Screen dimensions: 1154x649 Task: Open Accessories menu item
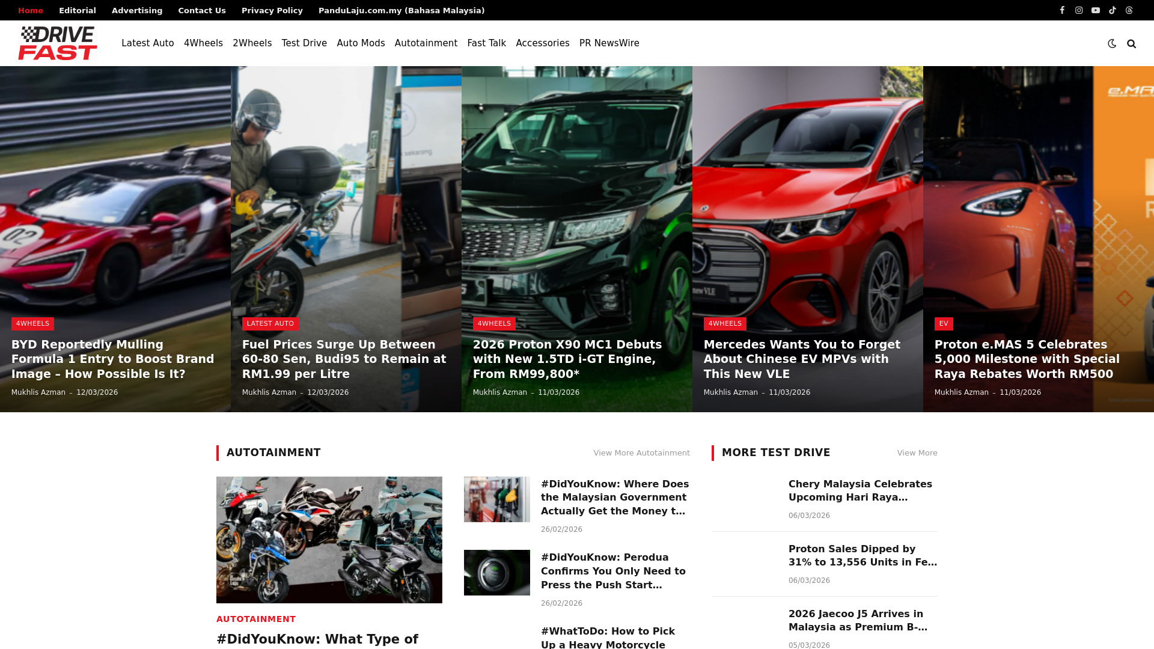(x=543, y=43)
